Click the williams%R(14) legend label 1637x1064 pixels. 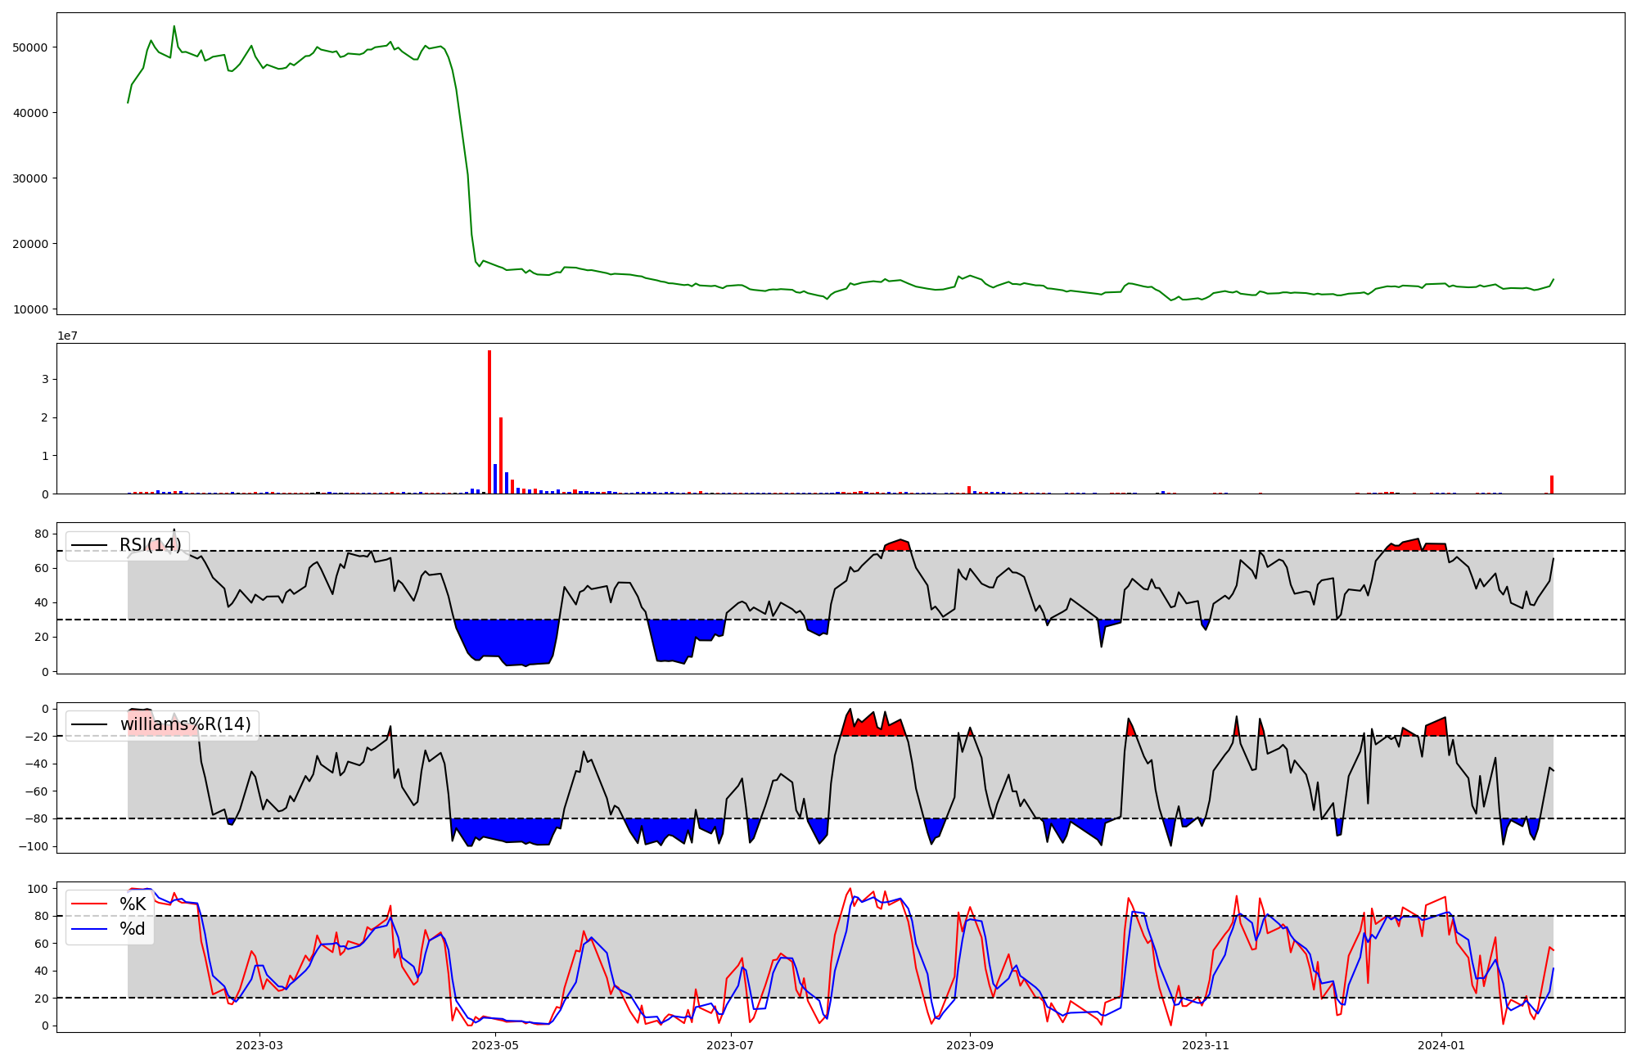pyautogui.click(x=185, y=724)
